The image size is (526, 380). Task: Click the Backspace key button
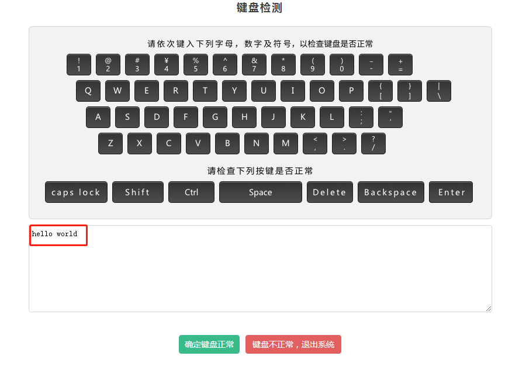391,192
